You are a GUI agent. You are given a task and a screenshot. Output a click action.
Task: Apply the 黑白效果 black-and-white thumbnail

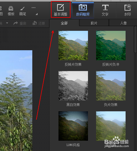(73, 86)
